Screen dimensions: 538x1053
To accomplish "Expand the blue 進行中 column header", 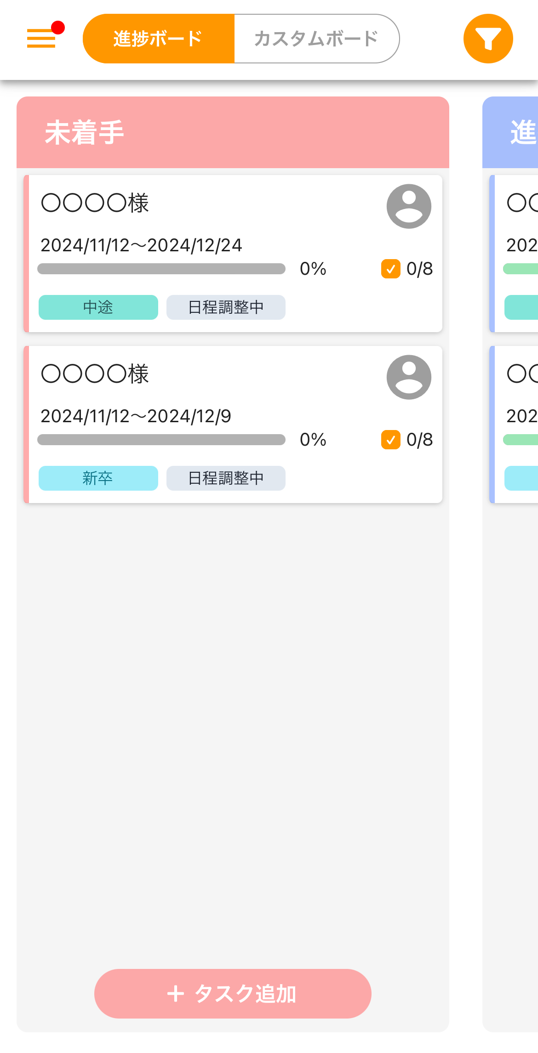I will pos(510,132).
